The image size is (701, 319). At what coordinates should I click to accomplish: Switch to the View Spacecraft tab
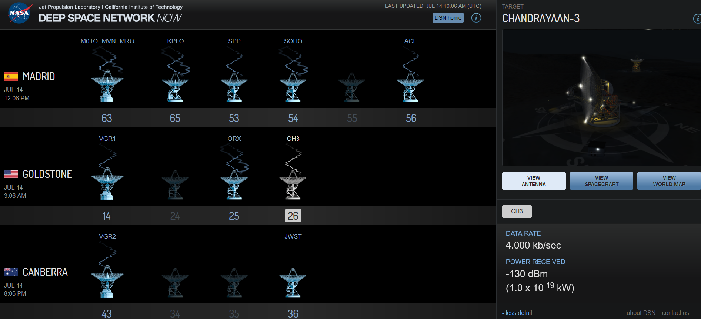(601, 181)
